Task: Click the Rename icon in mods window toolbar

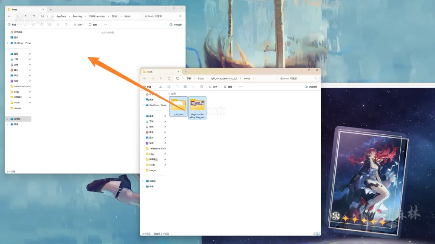Action: [185, 87]
